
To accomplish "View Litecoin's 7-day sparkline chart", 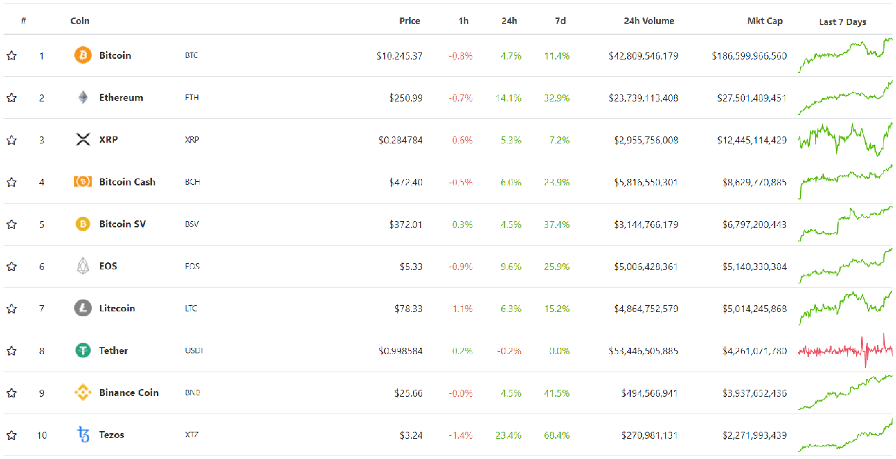I will point(846,308).
